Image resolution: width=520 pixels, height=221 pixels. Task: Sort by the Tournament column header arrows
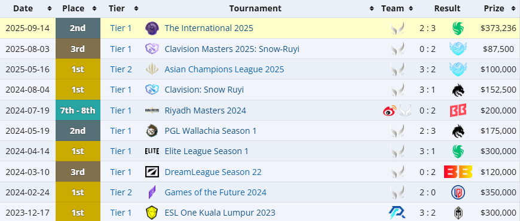[372, 8]
